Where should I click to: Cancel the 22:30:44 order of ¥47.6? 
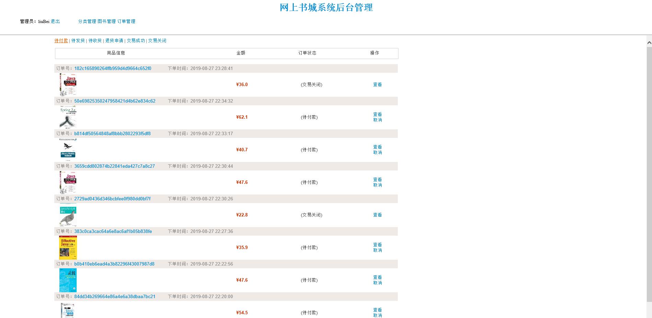pos(378,185)
